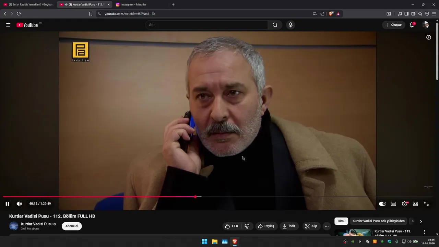Viewport: 439px width, 247px height.
Task: Like the video with thumbs up
Action: [x=232, y=226]
